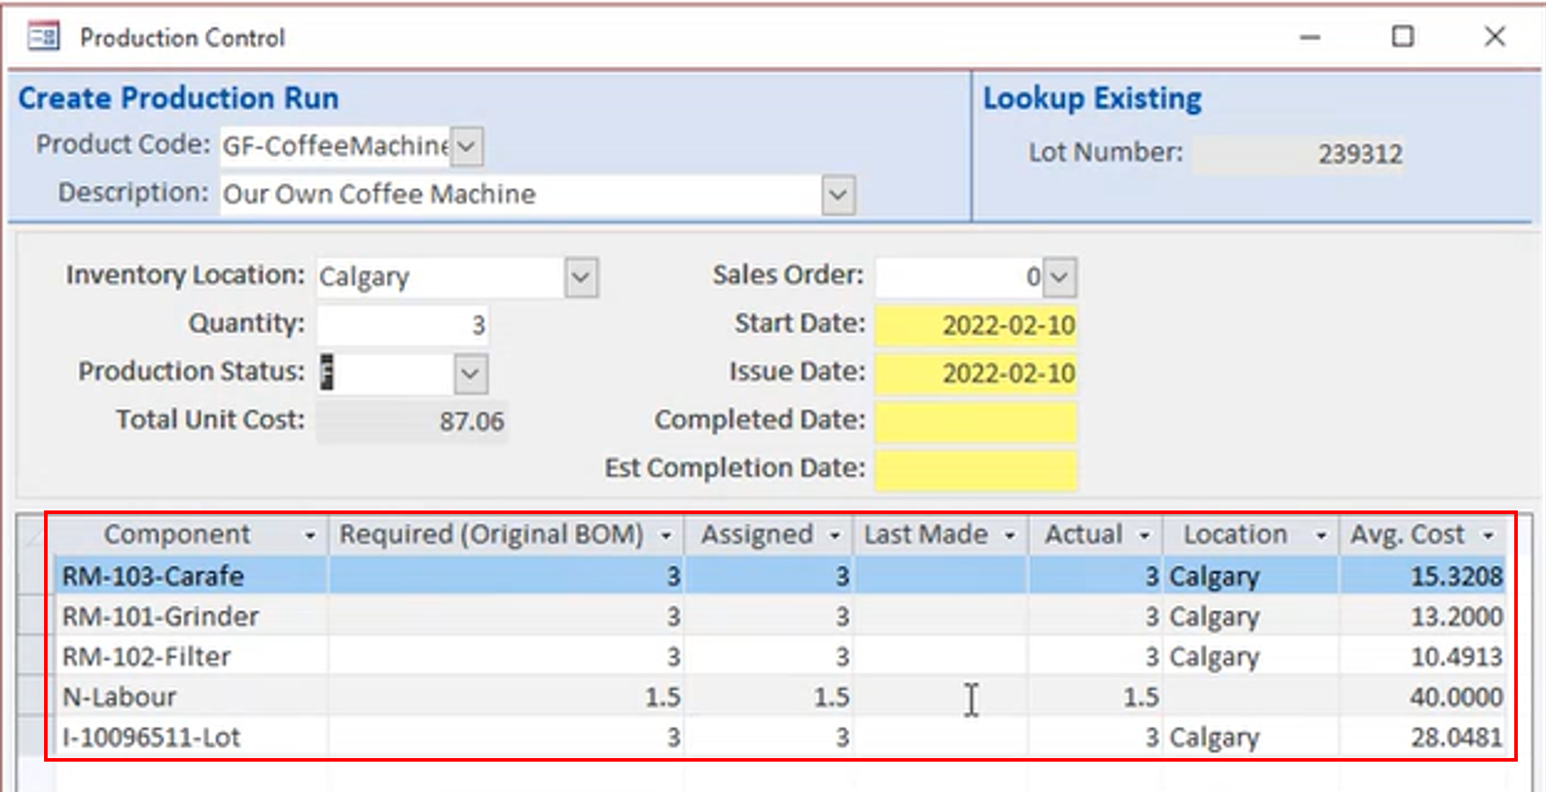Open the Assigned column filter arrow

click(835, 536)
